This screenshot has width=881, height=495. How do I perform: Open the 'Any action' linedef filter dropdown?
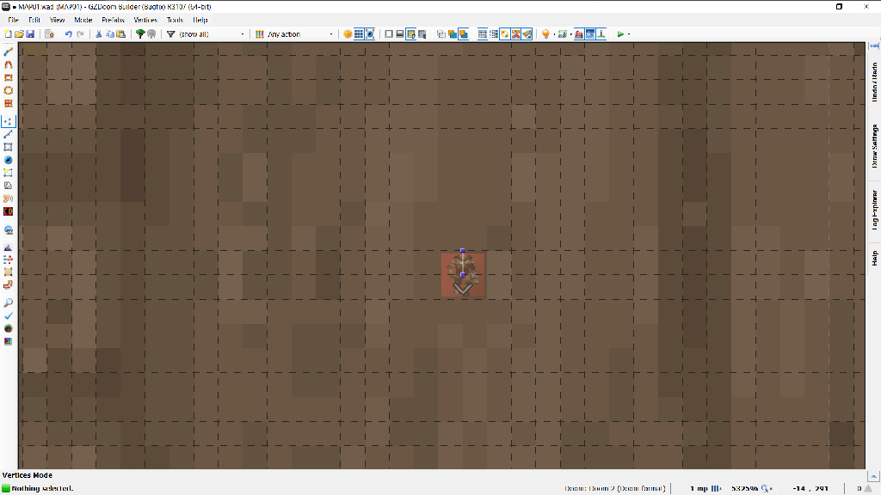(300, 34)
